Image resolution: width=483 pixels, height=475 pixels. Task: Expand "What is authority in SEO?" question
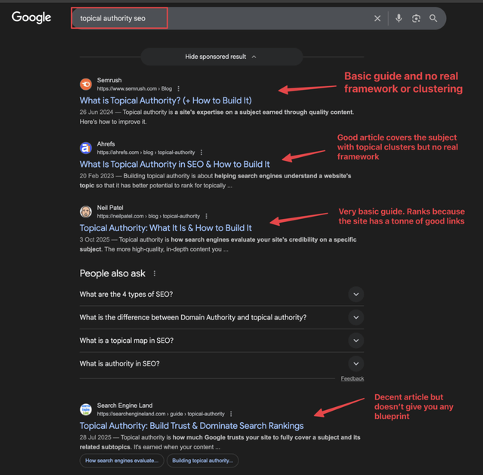pyautogui.click(x=355, y=364)
